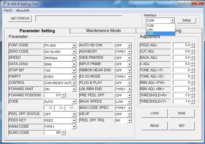Click the SAVE button
205x144 pixels.
coord(182,113)
